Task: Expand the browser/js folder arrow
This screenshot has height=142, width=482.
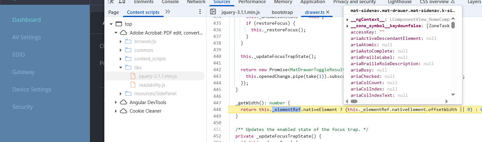Action: tap(120, 41)
